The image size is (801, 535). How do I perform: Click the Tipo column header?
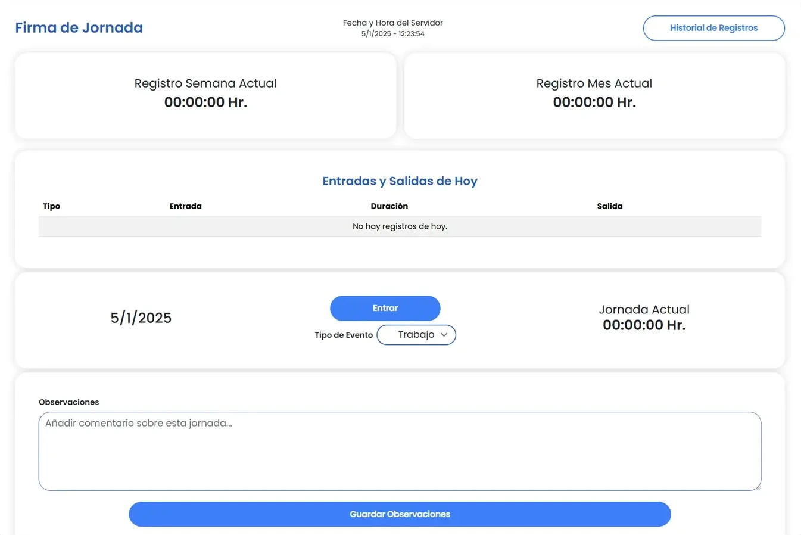51,206
